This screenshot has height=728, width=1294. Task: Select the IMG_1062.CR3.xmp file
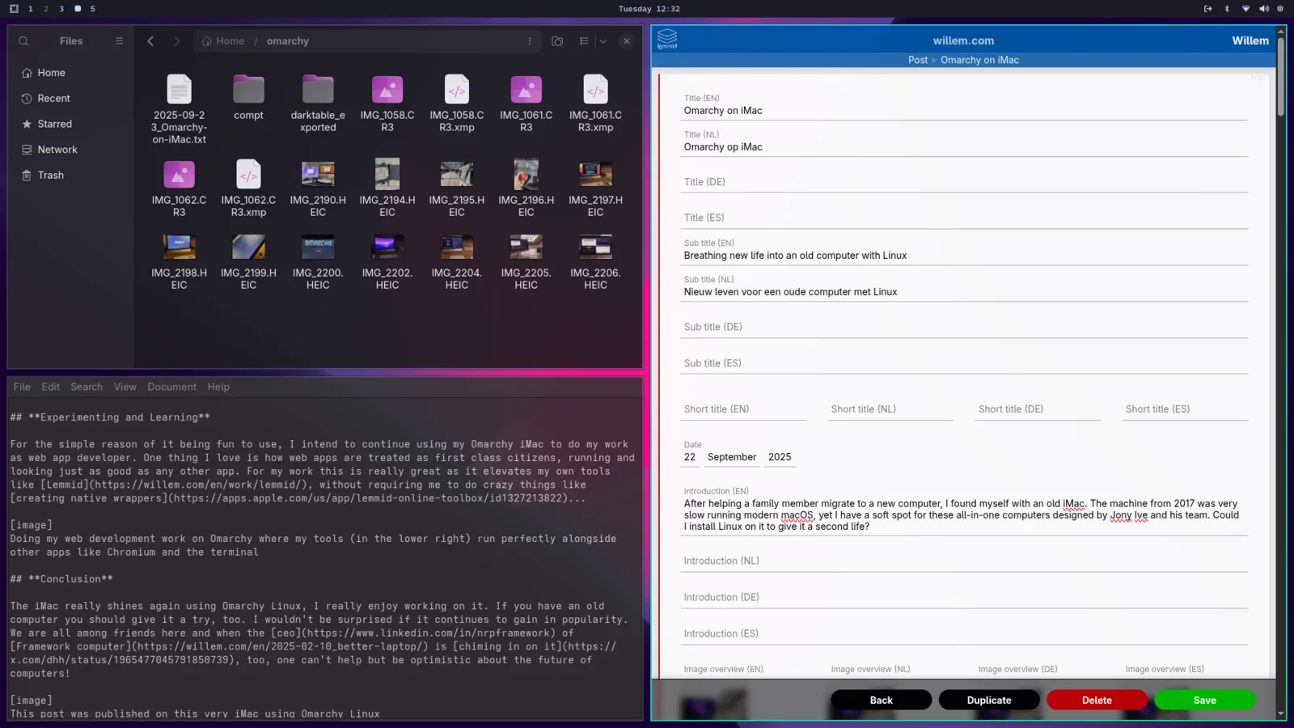pyautogui.click(x=248, y=188)
